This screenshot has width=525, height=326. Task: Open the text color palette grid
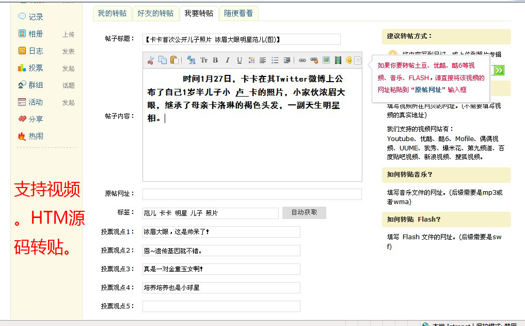tap(251, 60)
